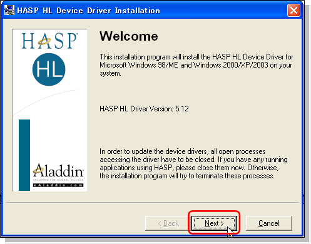Click the disabled Back button
The image size is (311, 244).
[168, 223]
